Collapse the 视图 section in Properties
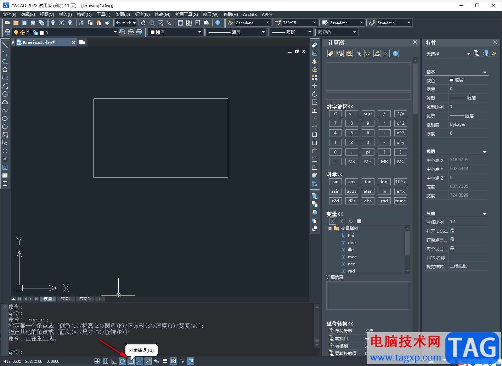 485,152
